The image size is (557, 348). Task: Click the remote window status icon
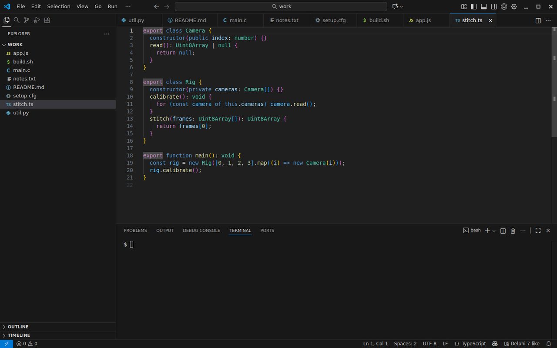tap(7, 344)
